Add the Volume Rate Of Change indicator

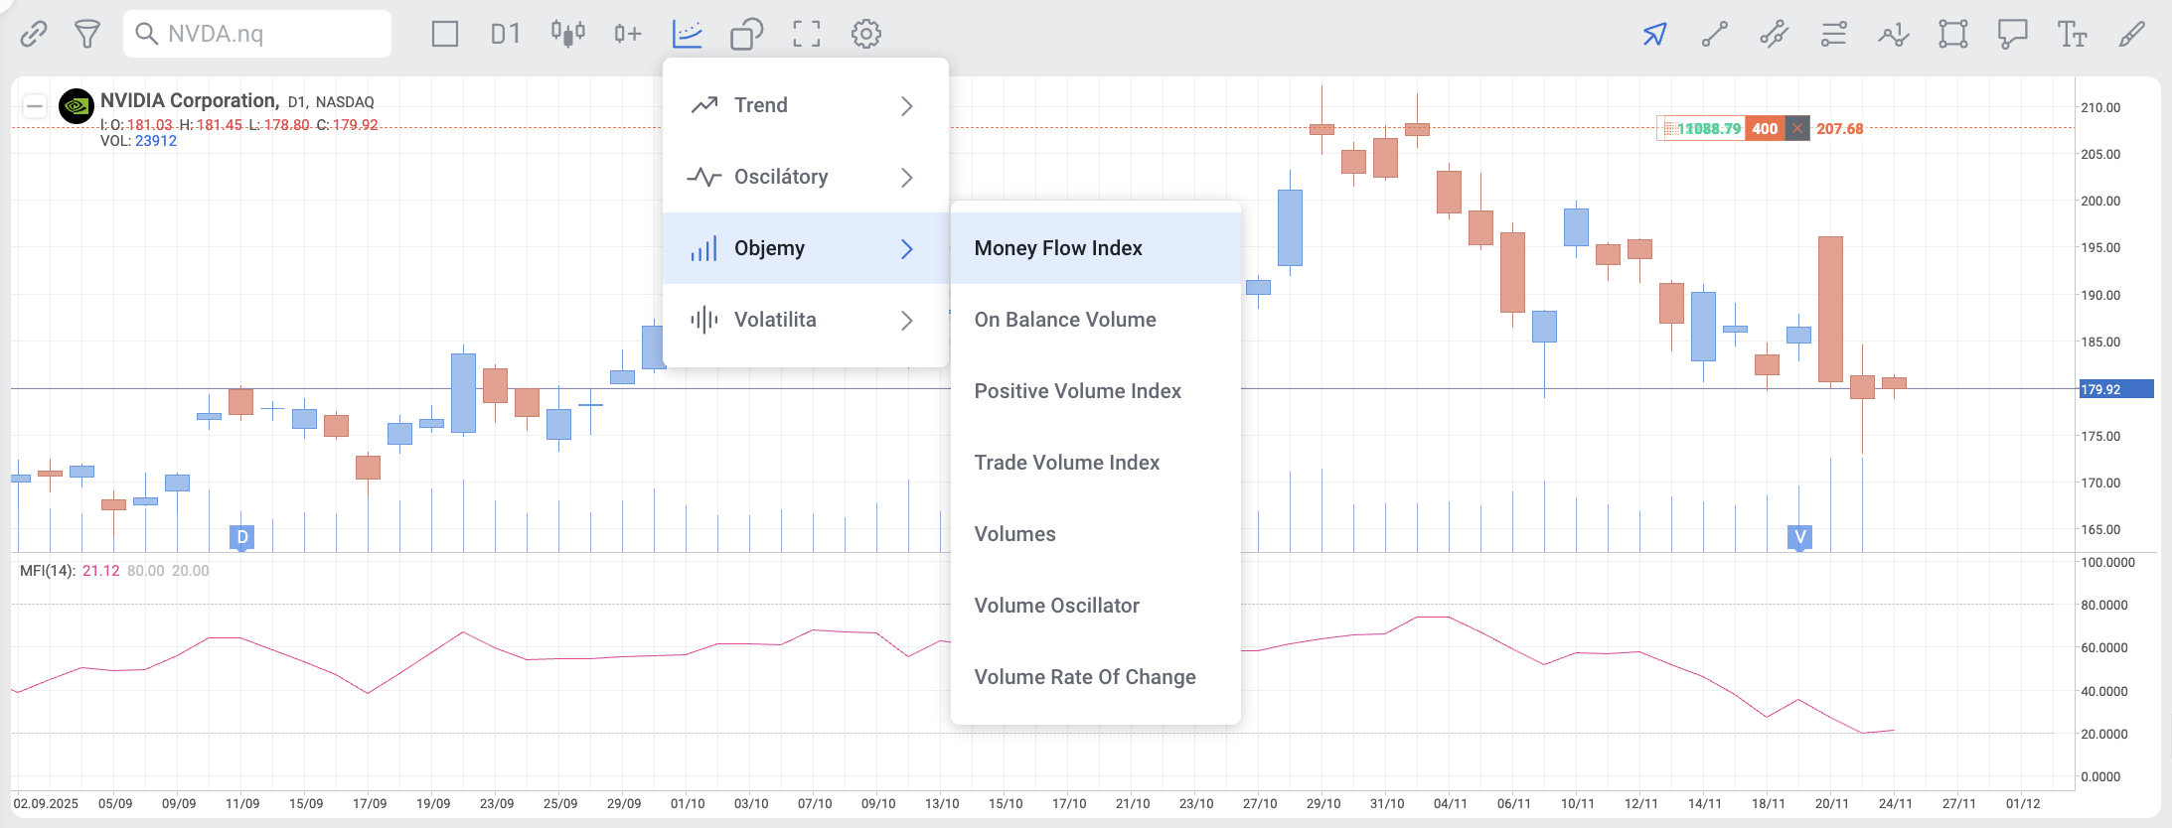coord(1096,677)
